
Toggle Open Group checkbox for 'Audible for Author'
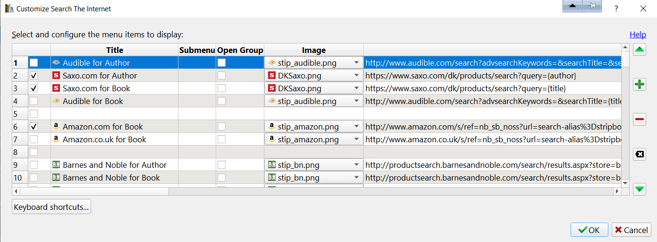point(221,63)
